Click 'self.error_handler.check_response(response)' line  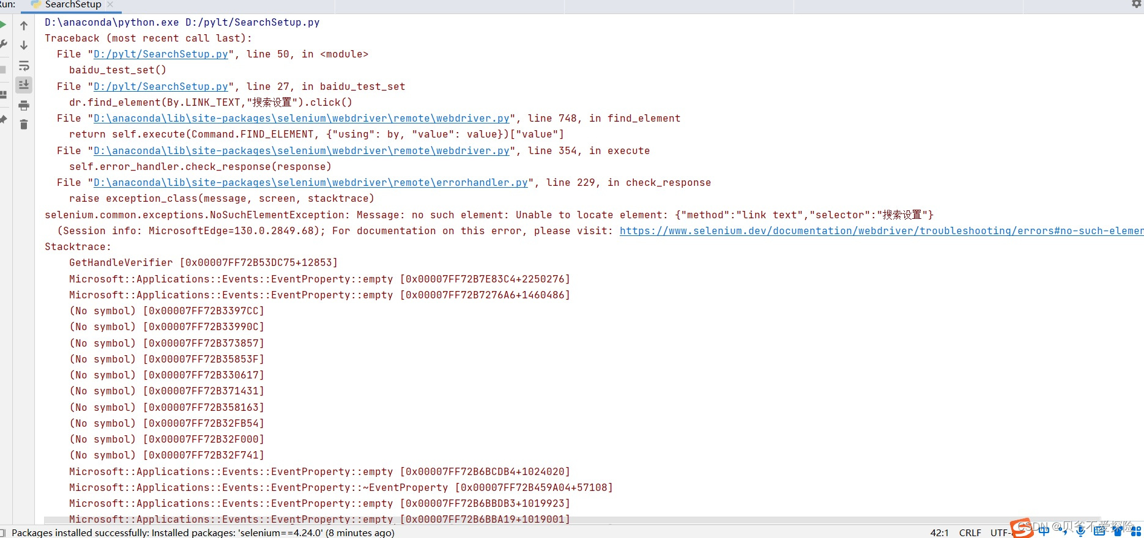[200, 167]
